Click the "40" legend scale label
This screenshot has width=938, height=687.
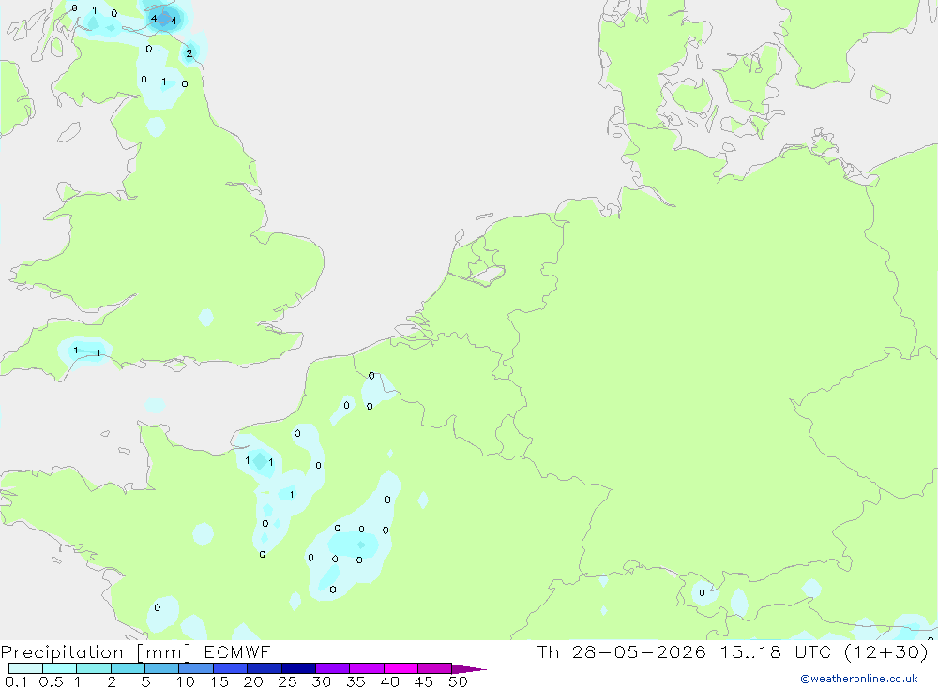pyautogui.click(x=389, y=681)
